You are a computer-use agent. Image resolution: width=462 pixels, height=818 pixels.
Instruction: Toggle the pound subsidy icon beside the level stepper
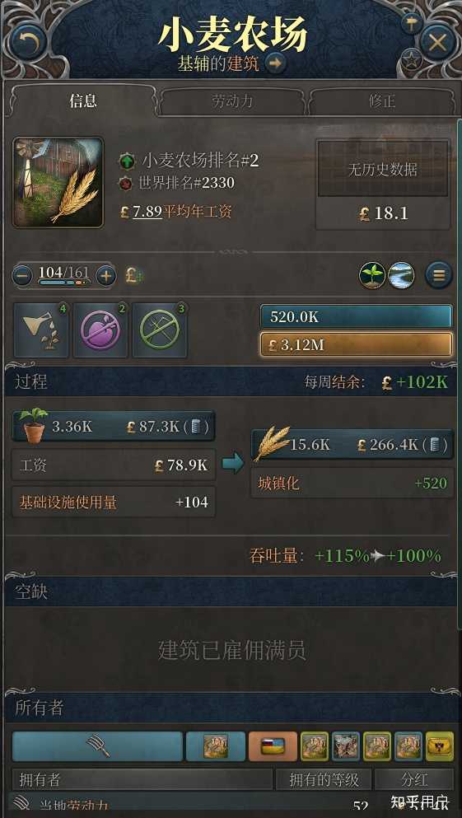(134, 275)
